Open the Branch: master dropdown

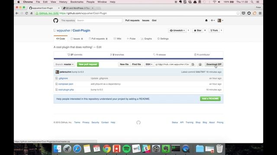pyautogui.click(x=64, y=64)
